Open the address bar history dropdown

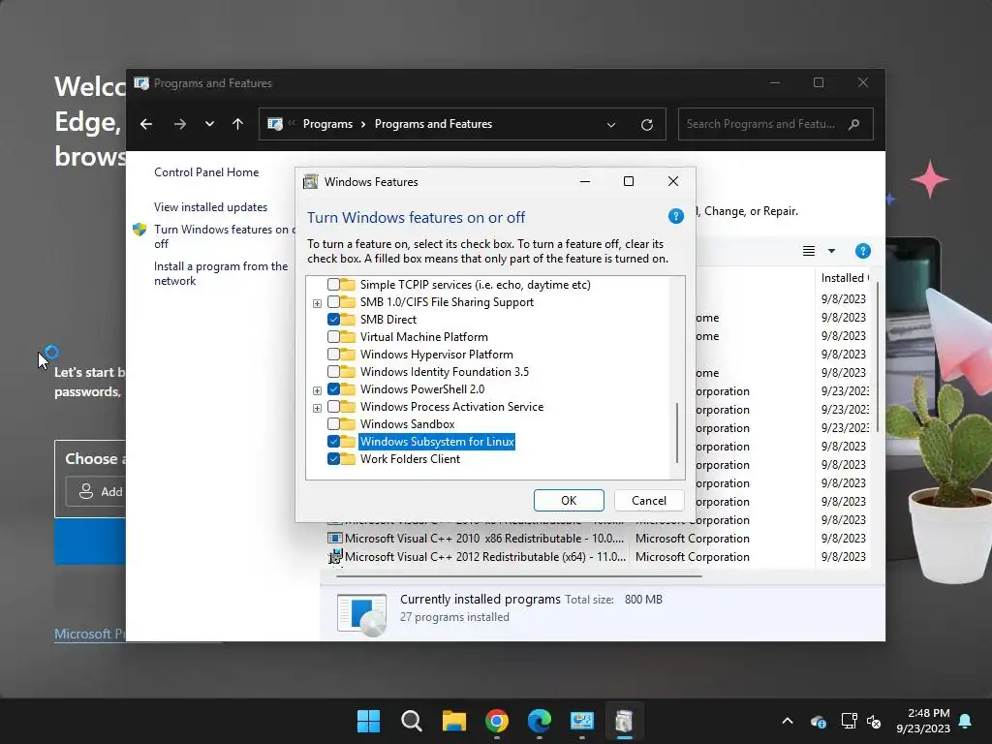[x=611, y=125]
